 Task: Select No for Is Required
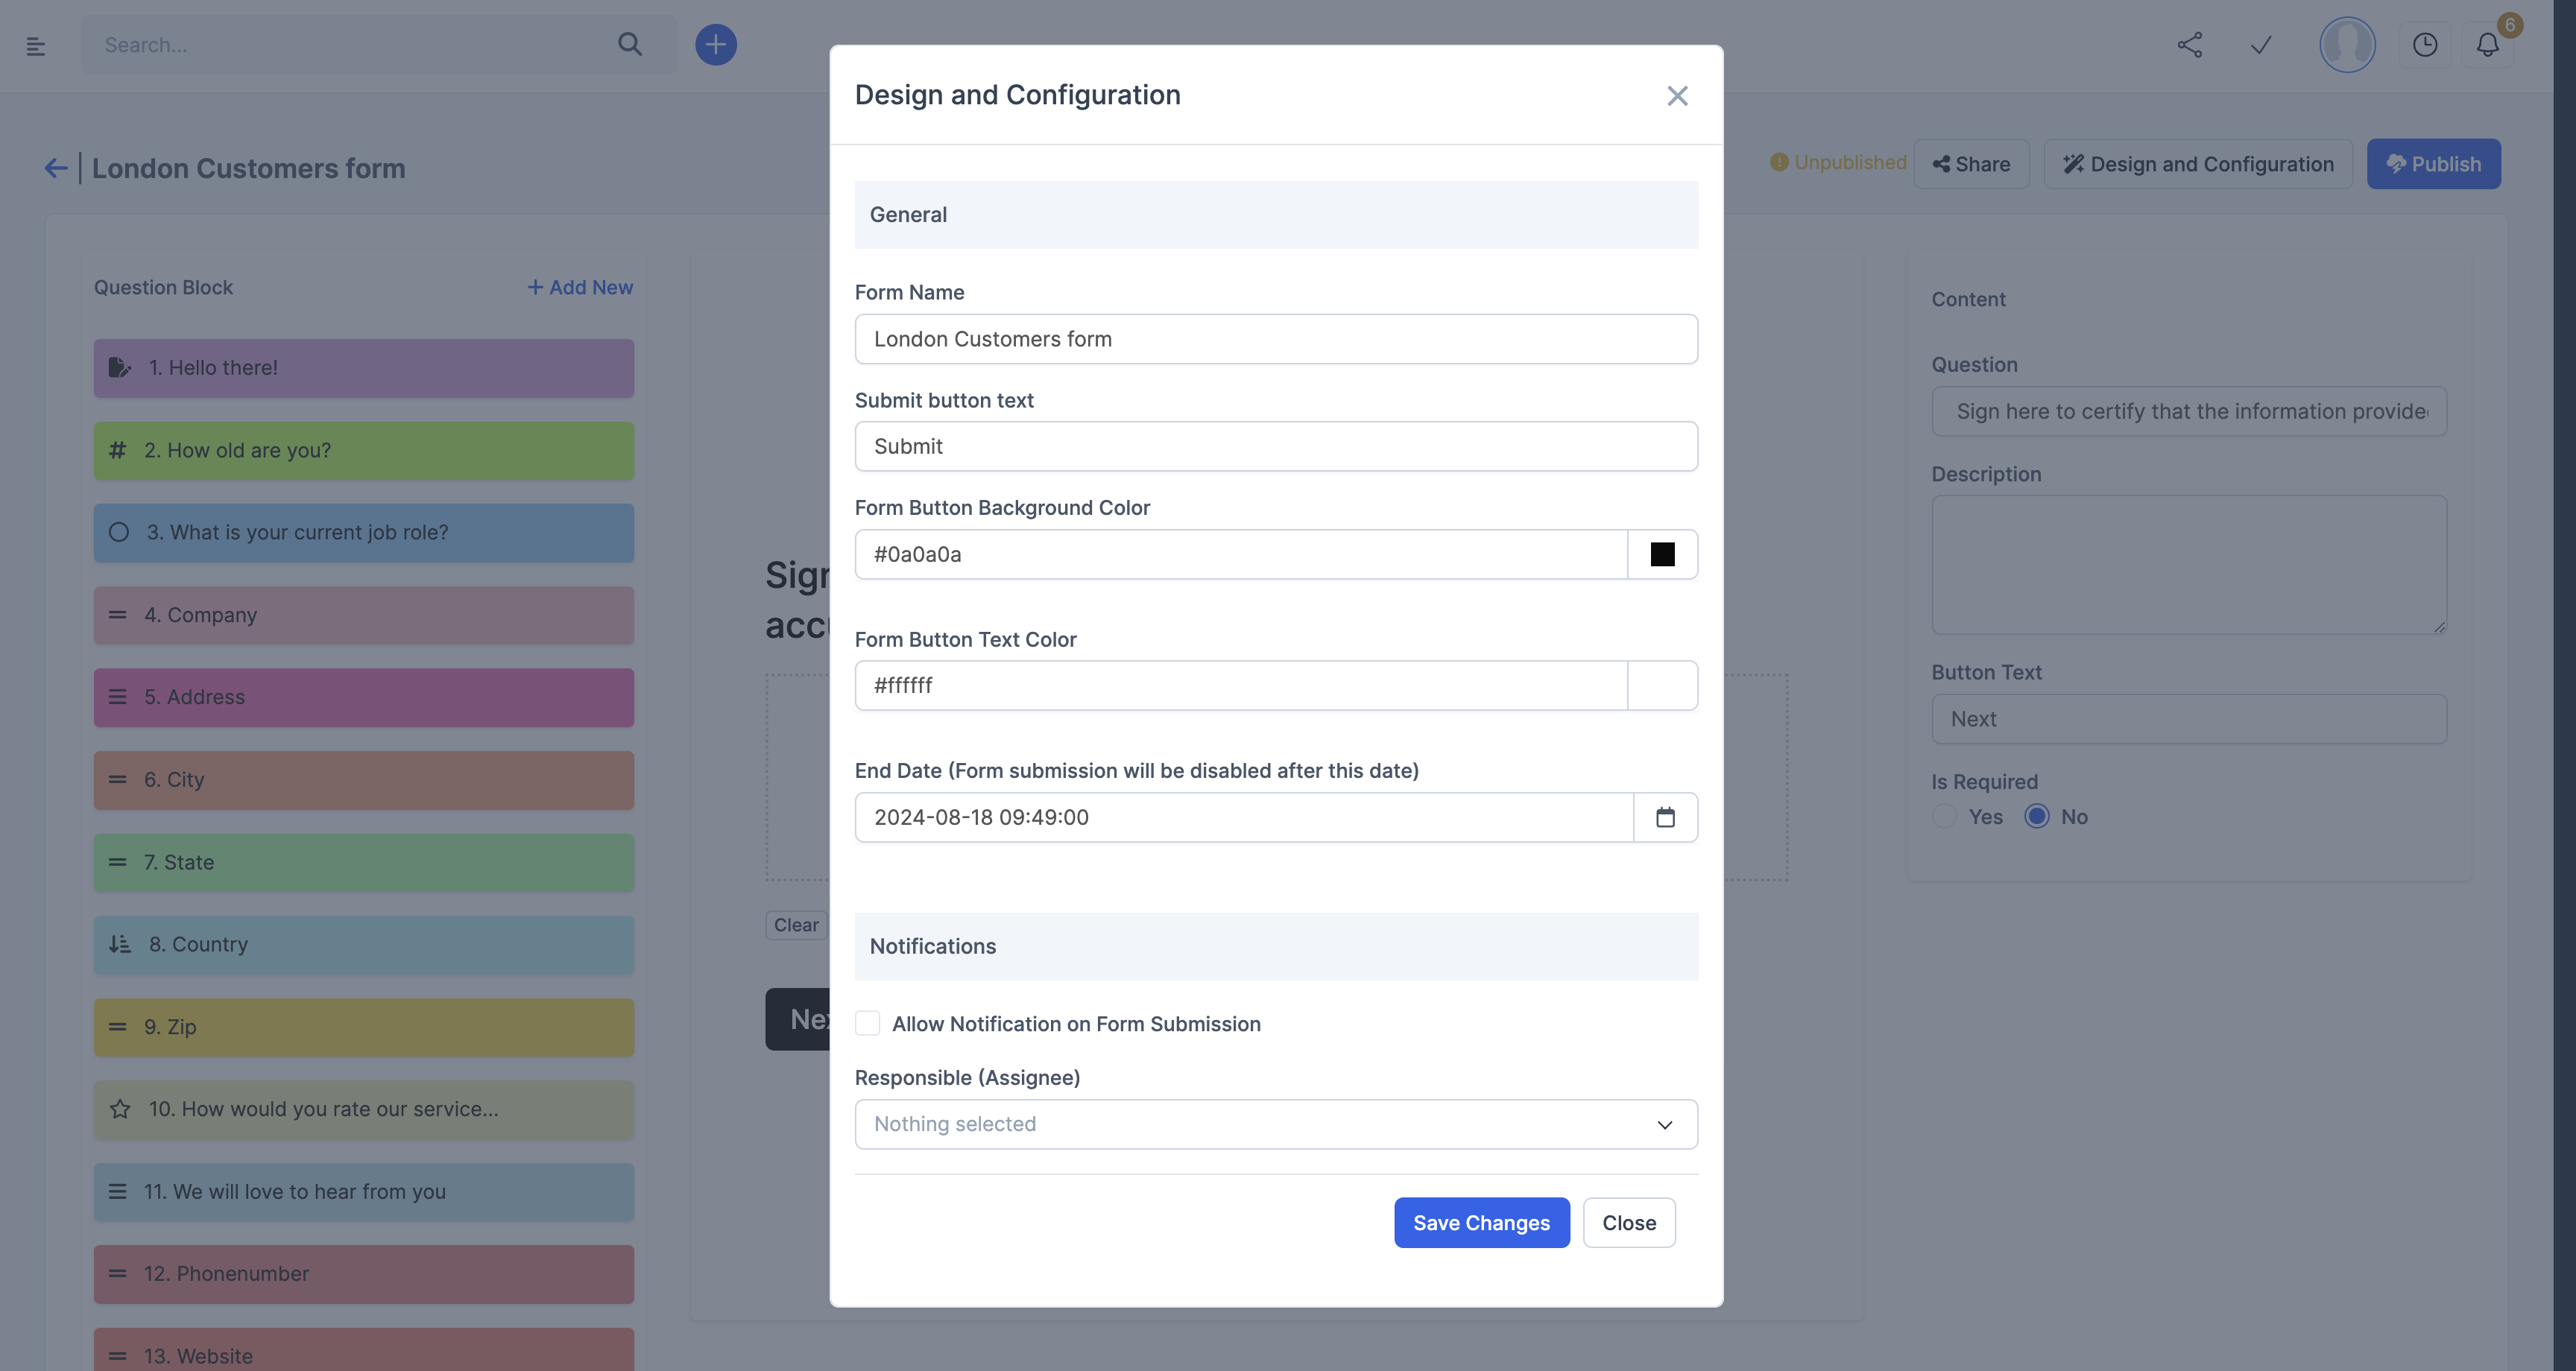coord(2038,816)
